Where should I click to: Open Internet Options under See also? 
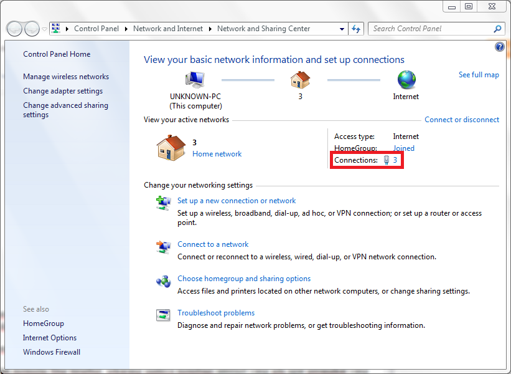(x=50, y=338)
